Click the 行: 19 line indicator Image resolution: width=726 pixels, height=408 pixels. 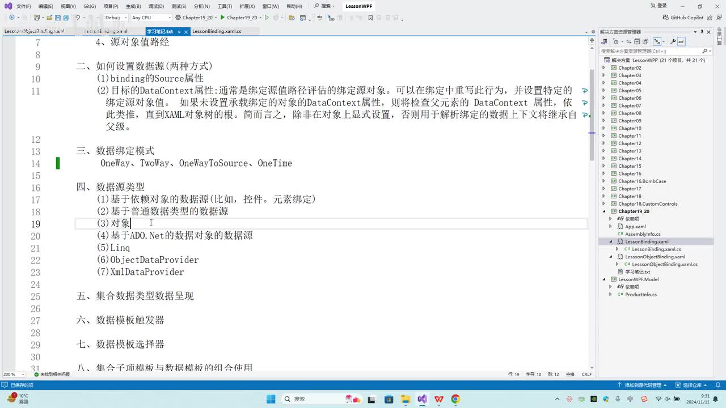coord(514,375)
